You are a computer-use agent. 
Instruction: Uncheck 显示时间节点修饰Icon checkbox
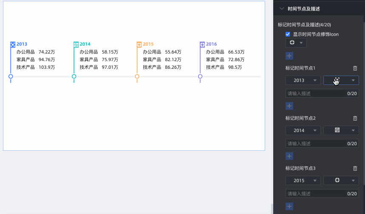288,34
